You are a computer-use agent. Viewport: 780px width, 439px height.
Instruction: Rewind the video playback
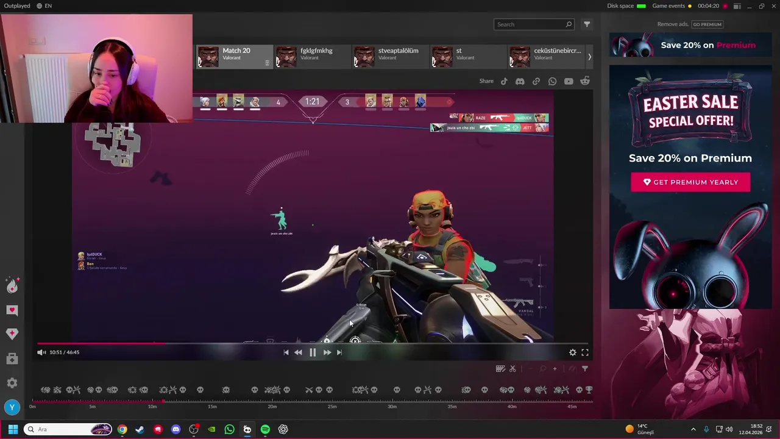coord(298,352)
